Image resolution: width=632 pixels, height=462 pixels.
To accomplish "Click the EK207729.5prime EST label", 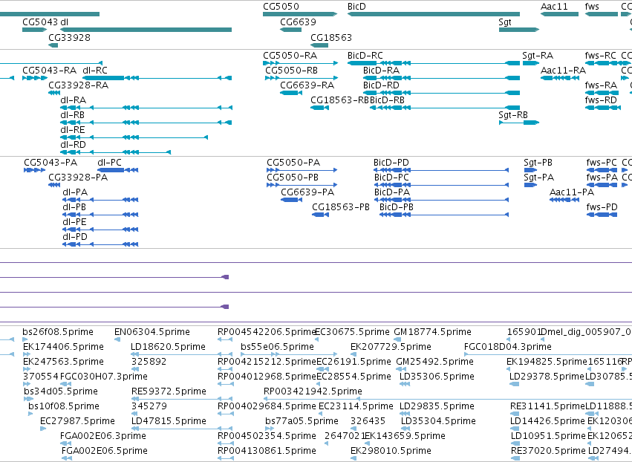I will 391,347.
